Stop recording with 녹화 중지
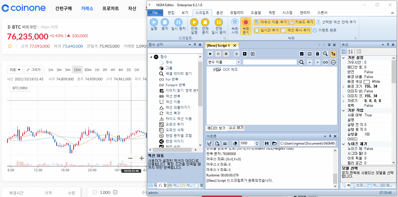Viewport: 398px width, 197px height. pos(246,26)
